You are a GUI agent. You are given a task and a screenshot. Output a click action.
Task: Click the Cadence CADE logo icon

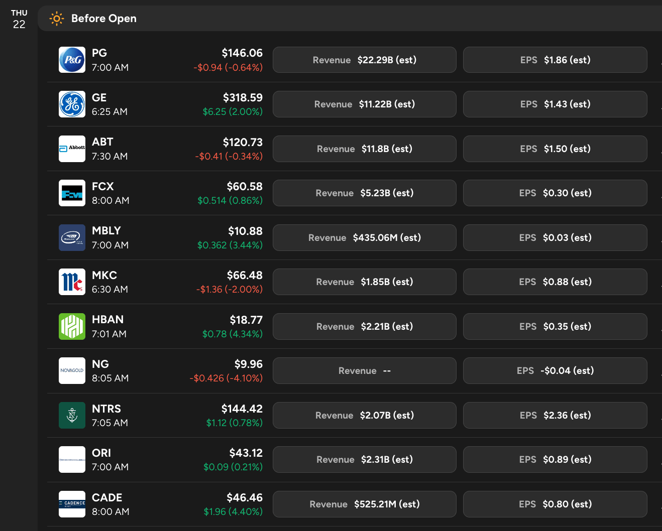click(72, 504)
